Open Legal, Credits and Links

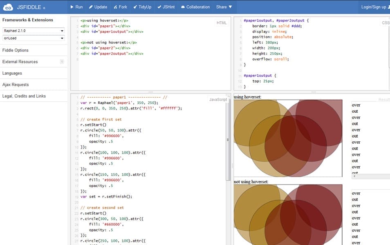point(24,96)
